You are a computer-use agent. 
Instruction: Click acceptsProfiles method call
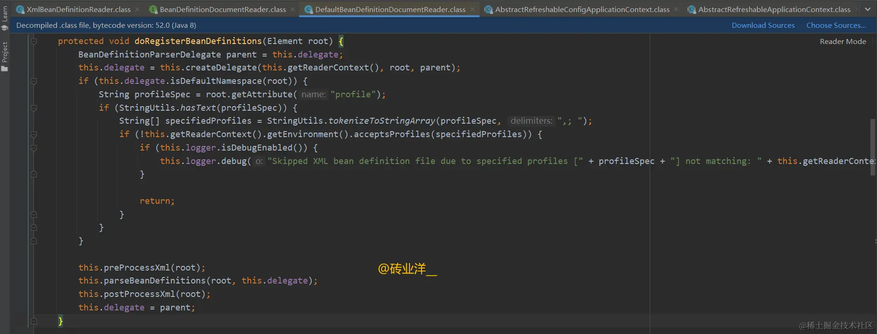392,134
